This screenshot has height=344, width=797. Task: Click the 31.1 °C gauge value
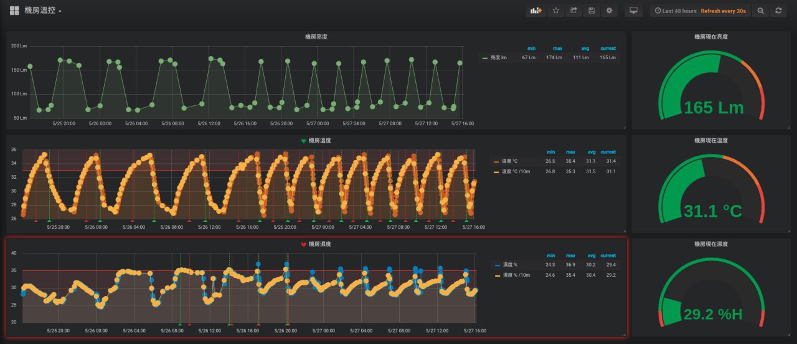713,211
